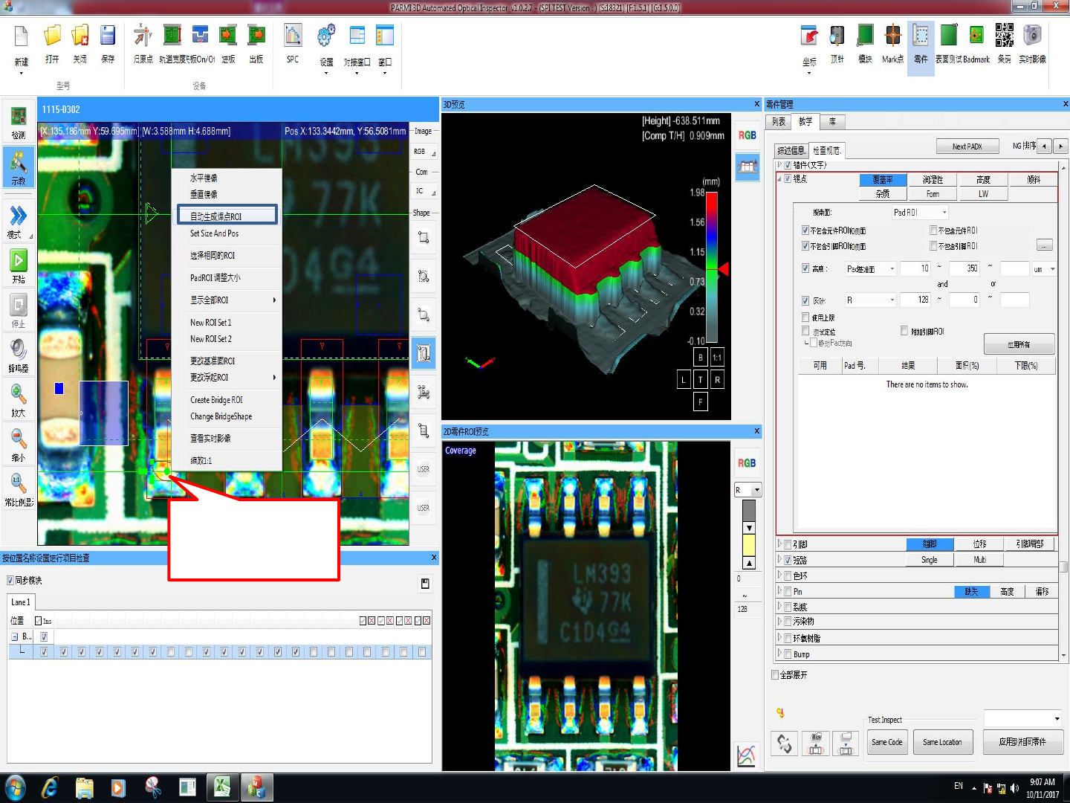Click the 进板 board load icon
Viewport: 1070px width, 803px height.
(228, 36)
